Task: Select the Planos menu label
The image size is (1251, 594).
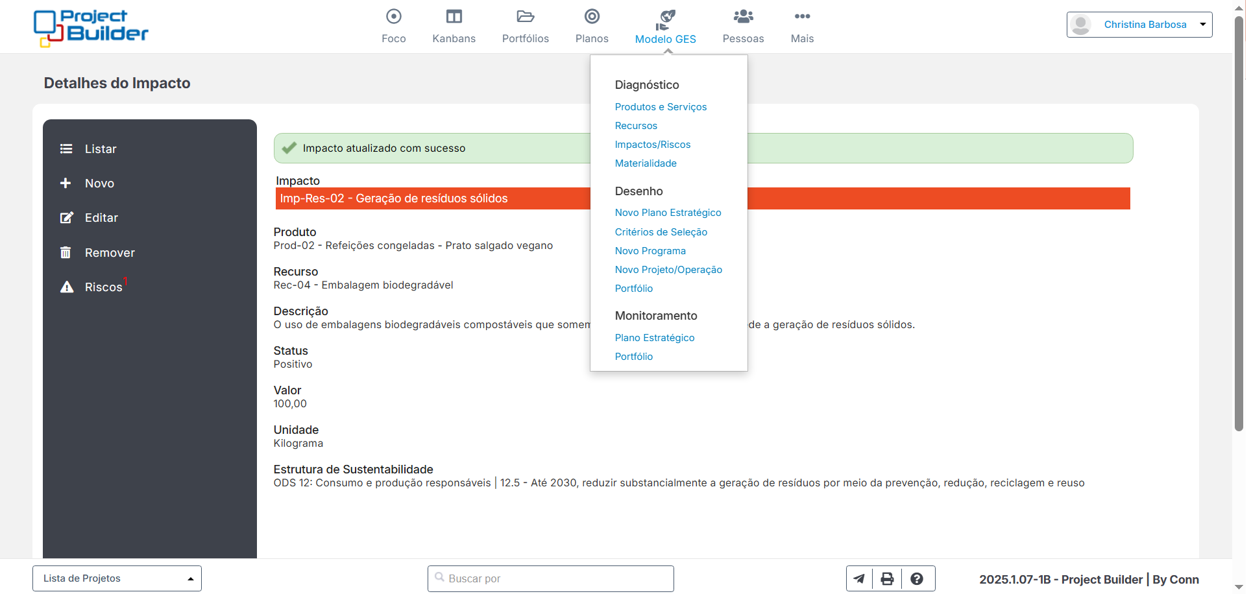Action: coord(592,39)
